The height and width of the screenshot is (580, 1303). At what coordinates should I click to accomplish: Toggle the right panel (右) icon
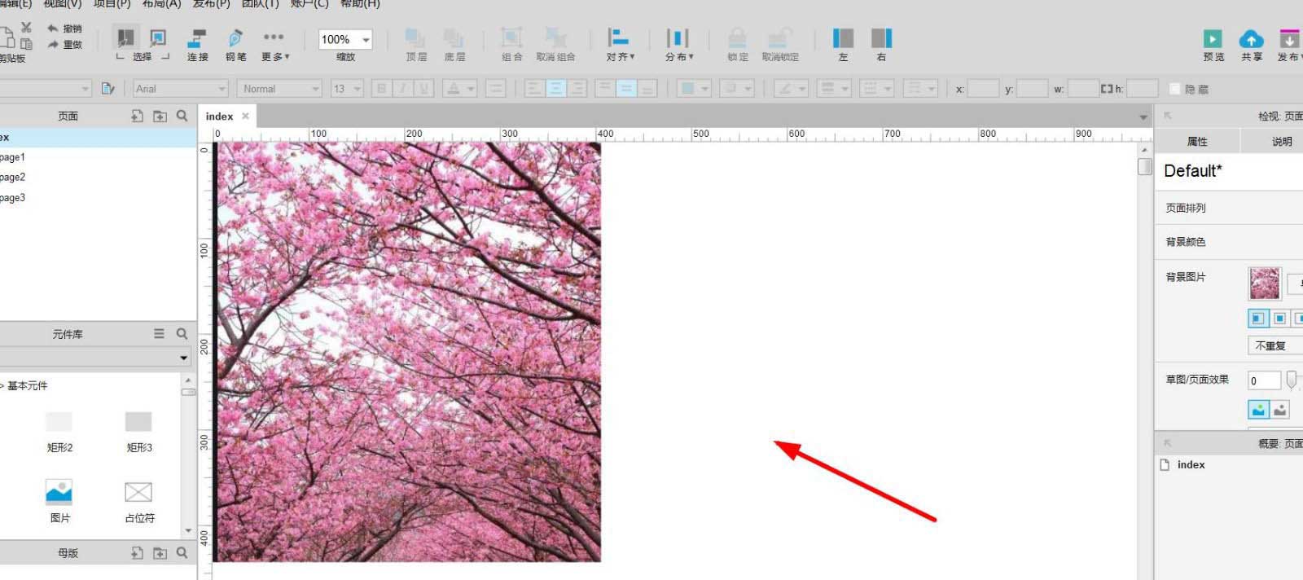coord(881,38)
